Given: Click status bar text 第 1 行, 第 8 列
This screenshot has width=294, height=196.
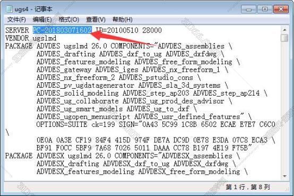Looking at the screenshot, I should pos(248,187).
